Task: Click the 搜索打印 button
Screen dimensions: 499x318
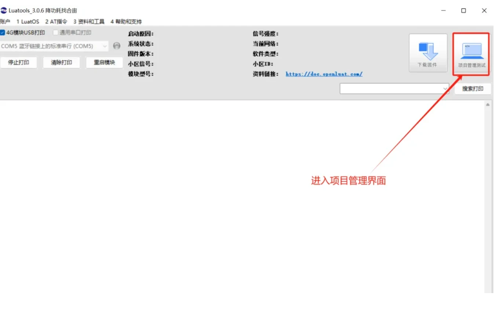Action: (473, 89)
